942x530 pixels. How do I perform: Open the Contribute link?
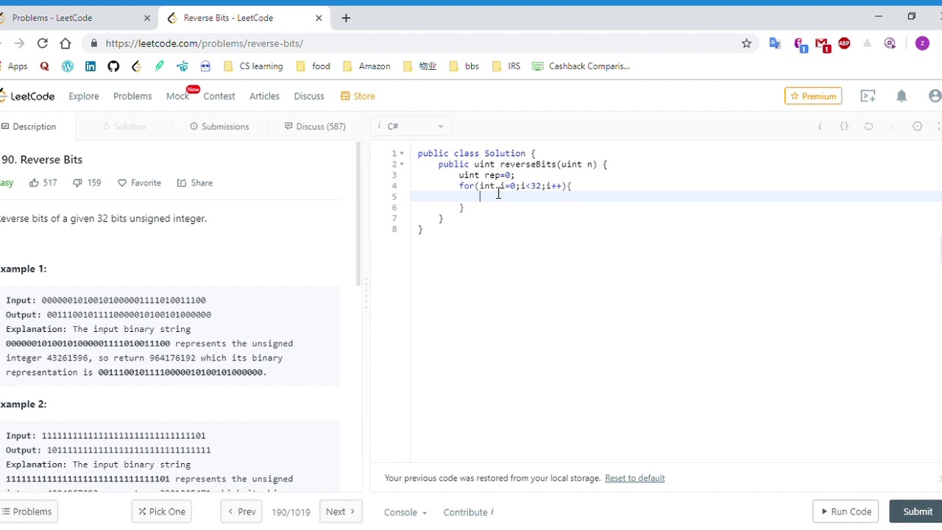(468, 512)
